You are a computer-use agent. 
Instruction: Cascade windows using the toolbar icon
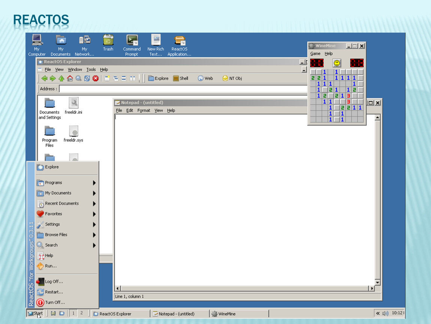pyautogui.click(x=115, y=78)
